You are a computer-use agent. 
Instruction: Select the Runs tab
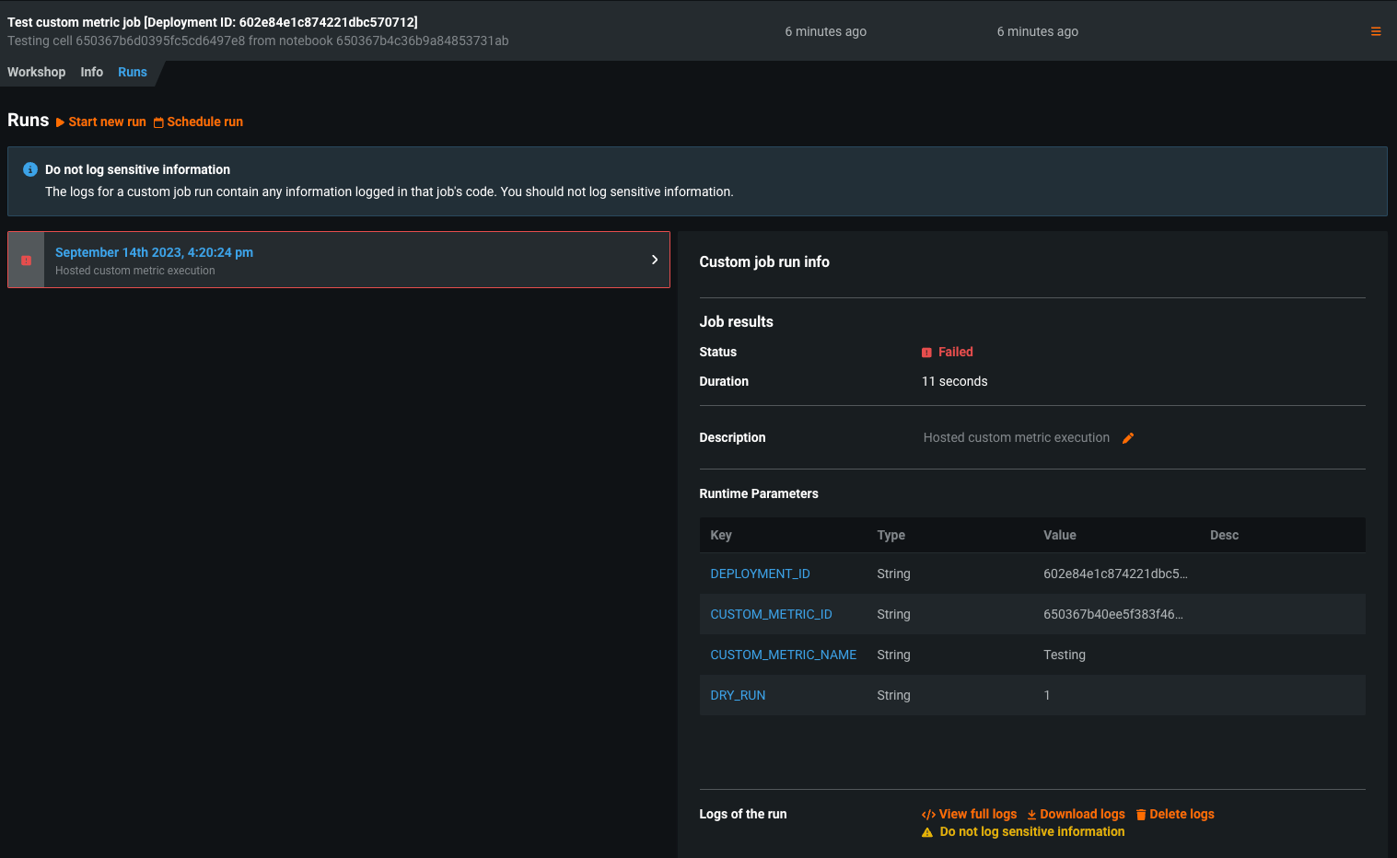[133, 72]
